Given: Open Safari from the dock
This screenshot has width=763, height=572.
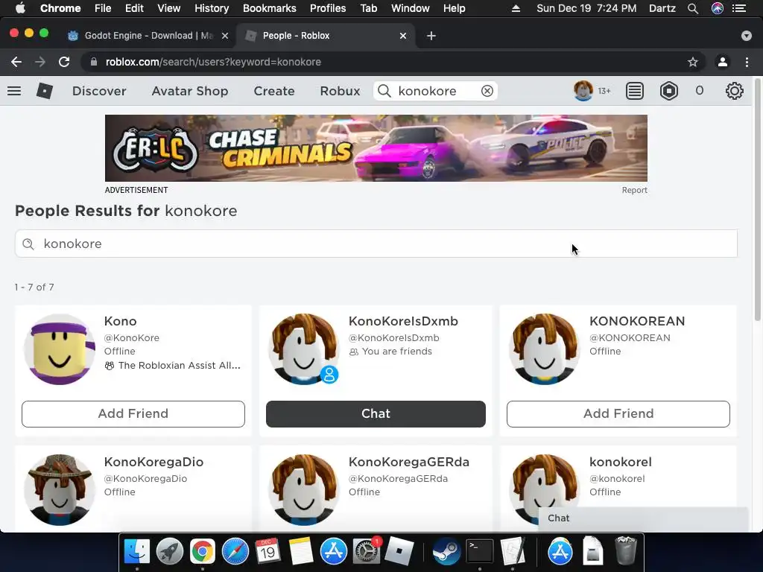Looking at the screenshot, I should click(x=235, y=552).
